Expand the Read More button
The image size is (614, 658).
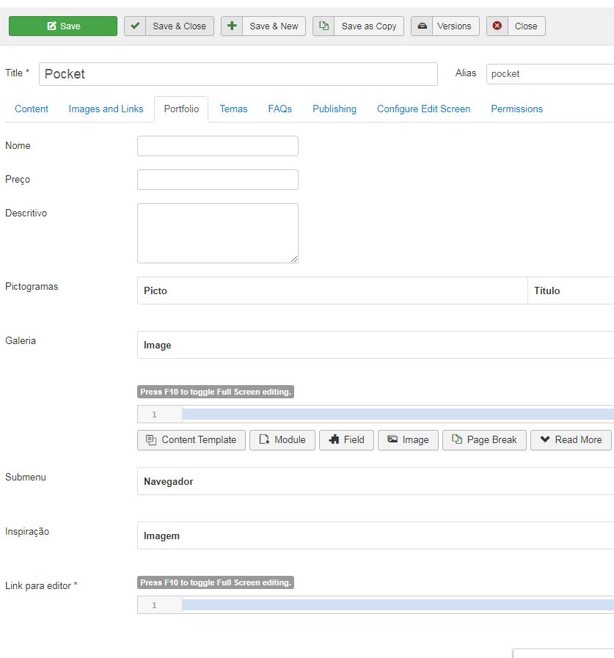pyautogui.click(x=571, y=440)
